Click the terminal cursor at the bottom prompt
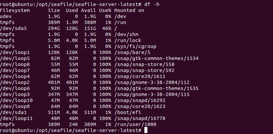Image resolution: width=273 pixels, height=134 pixels. (146, 130)
